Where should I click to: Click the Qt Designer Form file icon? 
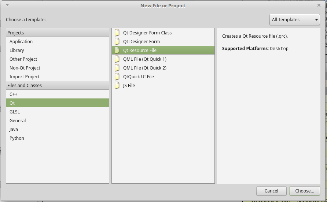(117, 41)
